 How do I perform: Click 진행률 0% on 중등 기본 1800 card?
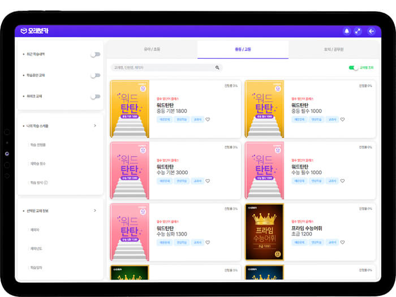tap(231, 86)
